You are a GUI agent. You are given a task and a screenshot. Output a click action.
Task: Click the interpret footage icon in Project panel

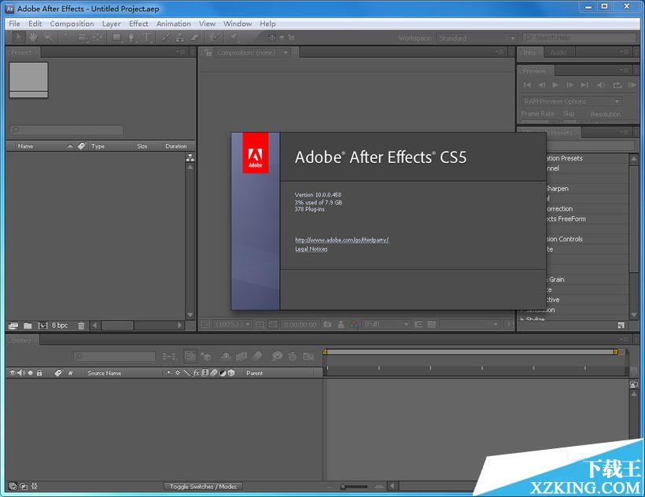pyautogui.click(x=13, y=326)
